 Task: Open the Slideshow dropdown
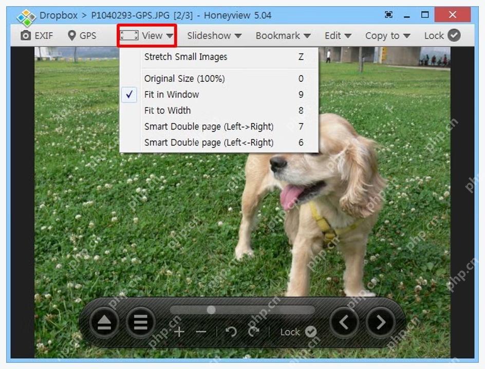[x=214, y=35]
